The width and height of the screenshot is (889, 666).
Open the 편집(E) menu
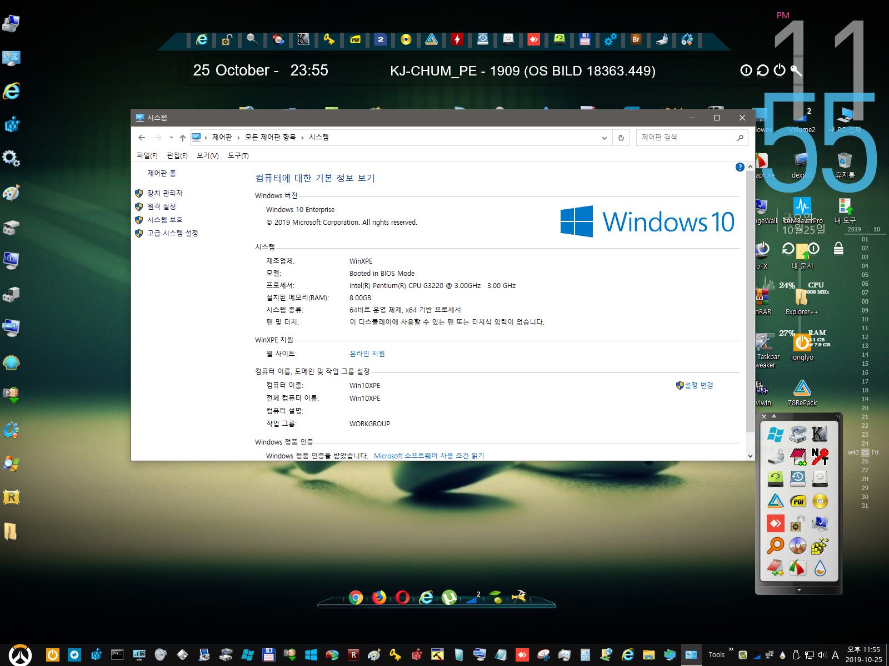click(177, 155)
